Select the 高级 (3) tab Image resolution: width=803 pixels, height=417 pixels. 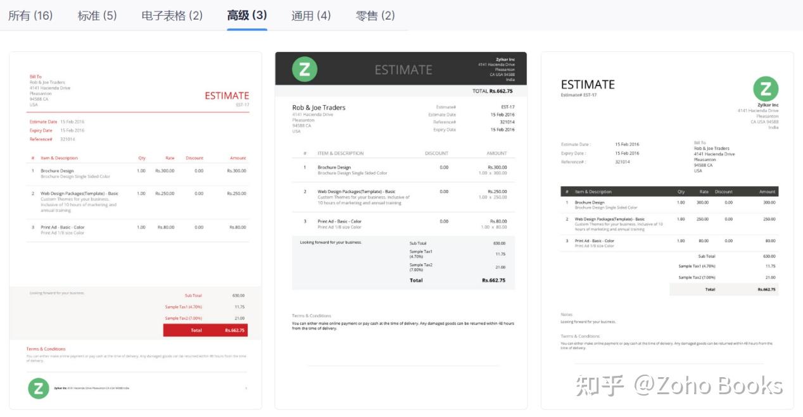tap(246, 15)
